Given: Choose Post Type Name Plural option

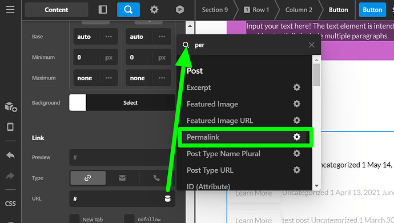Looking at the screenshot, I should (x=223, y=154).
